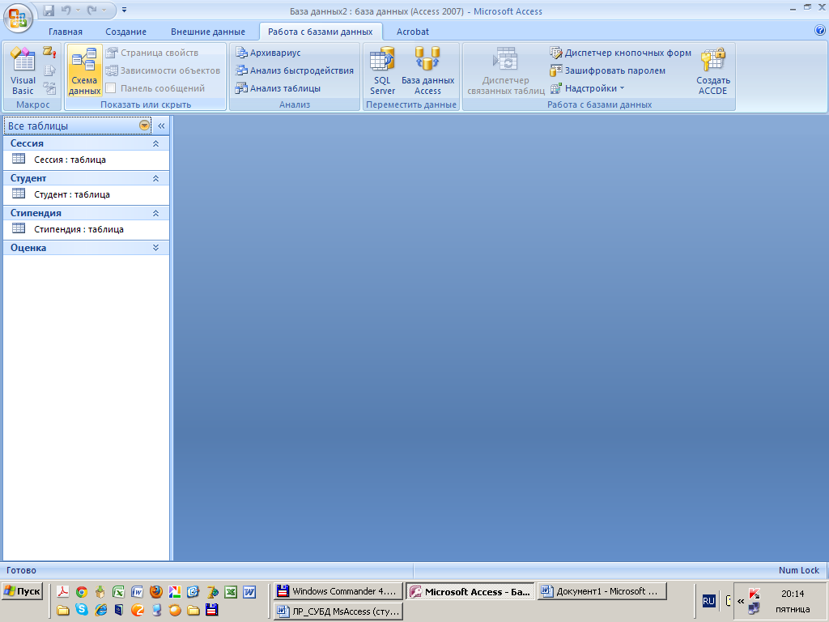Select Работа с базами данных tab
829x622 pixels.
321,32
